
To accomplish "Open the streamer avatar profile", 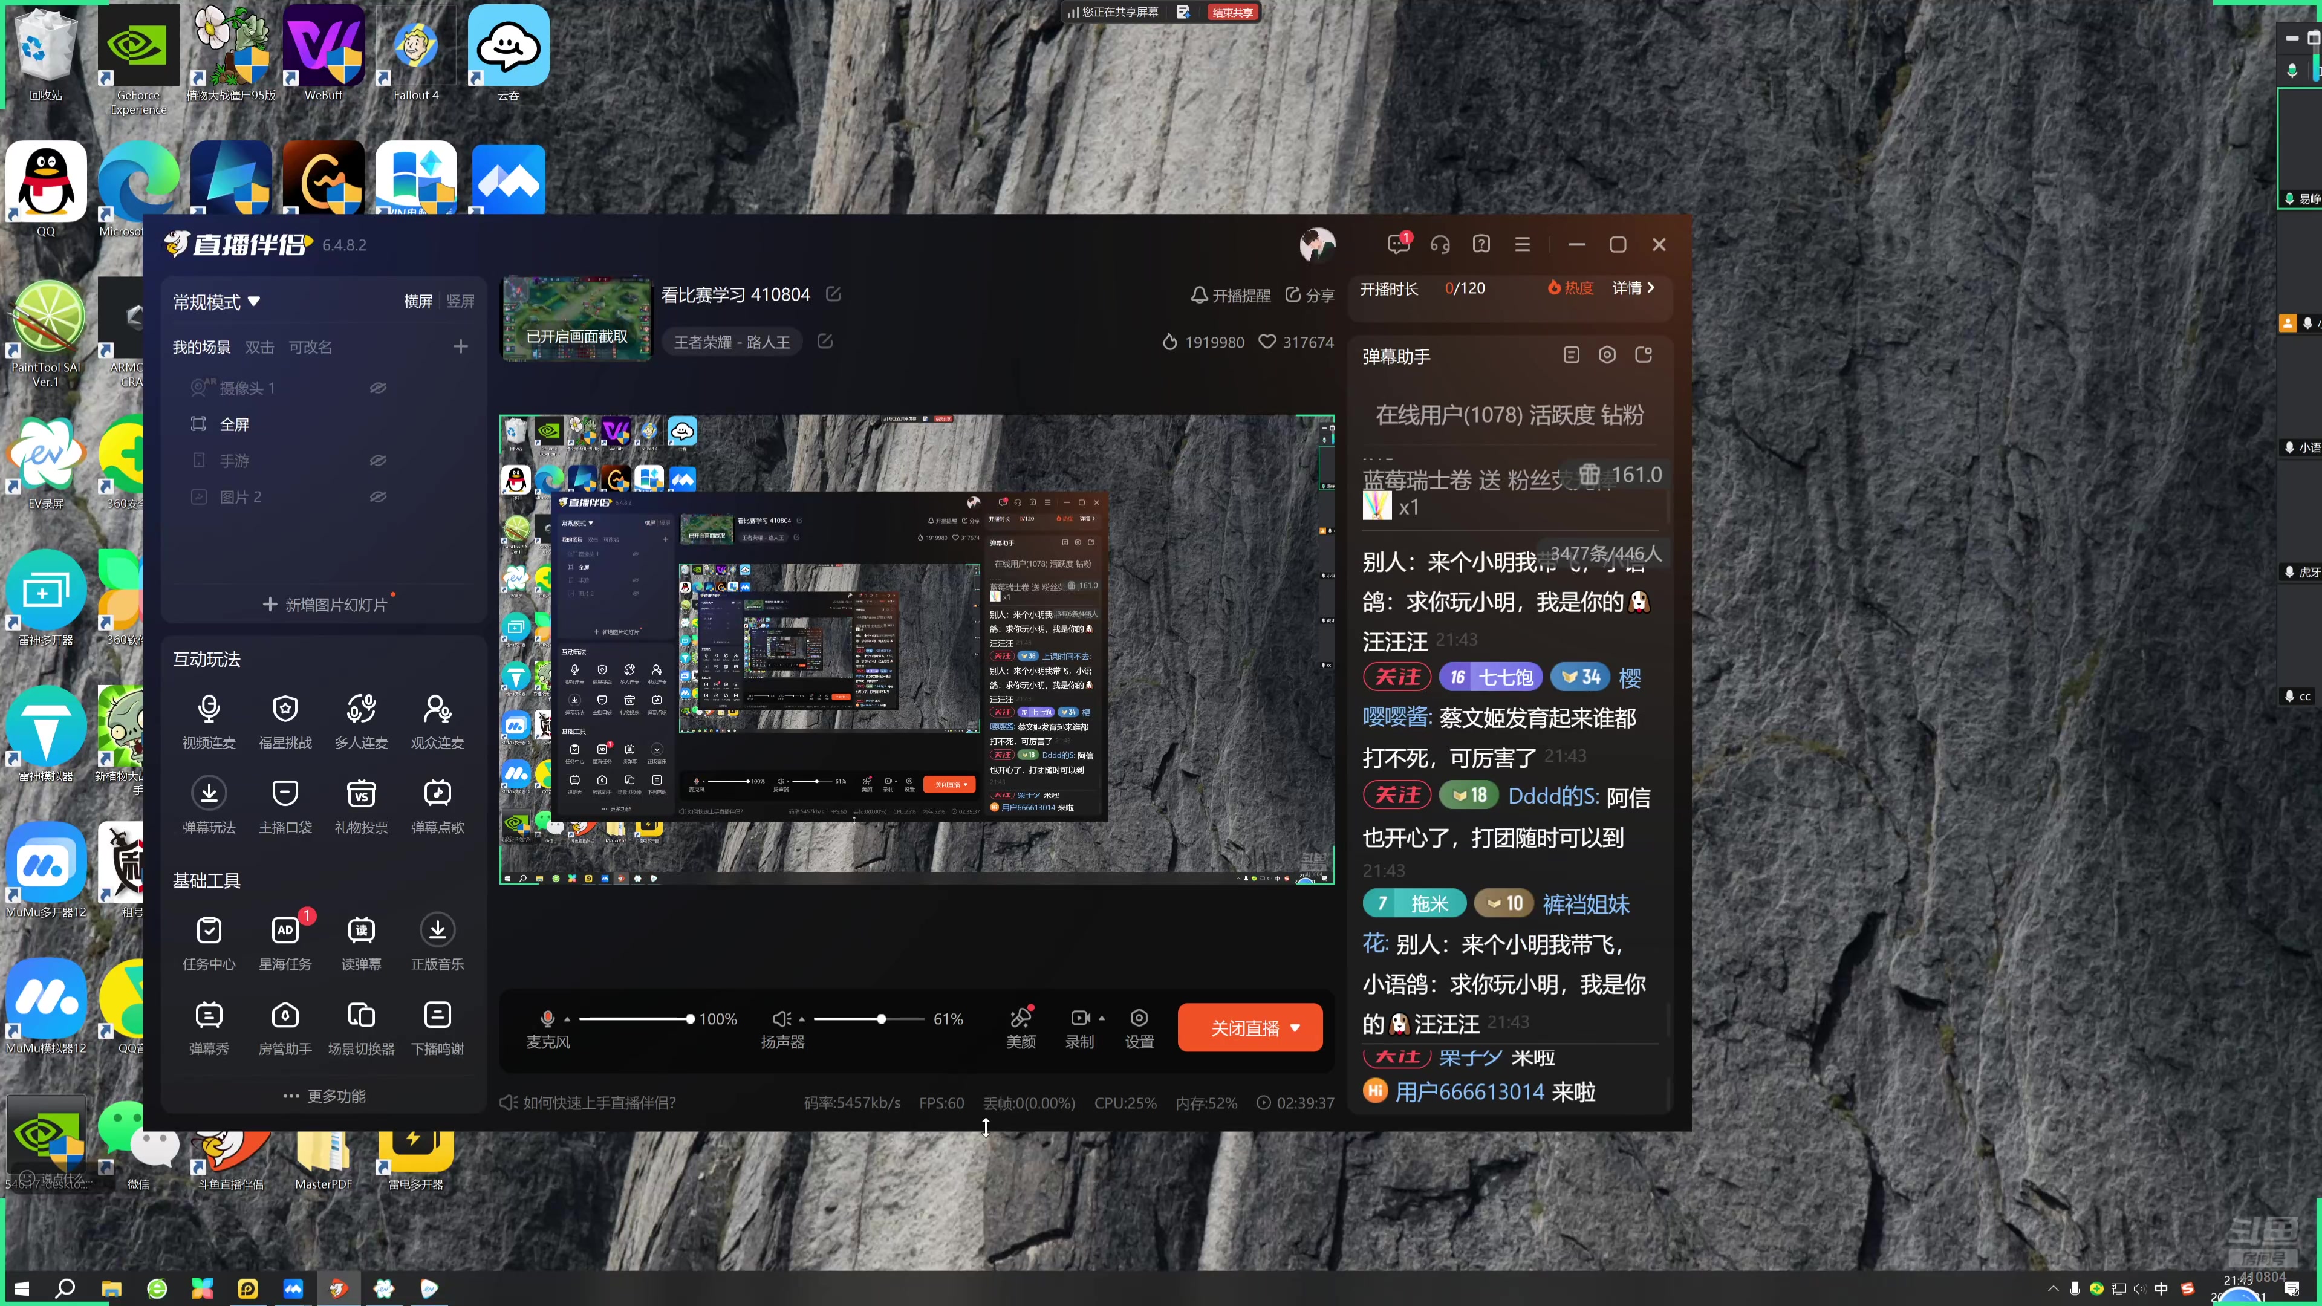I will (1317, 244).
